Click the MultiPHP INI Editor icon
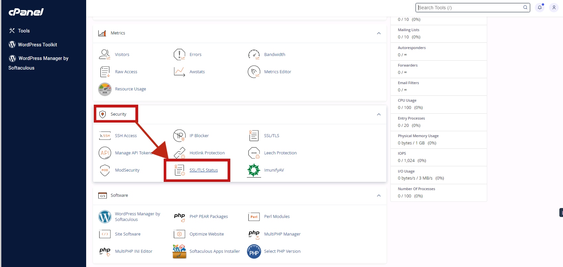This screenshot has width=563, height=267. tap(105, 252)
